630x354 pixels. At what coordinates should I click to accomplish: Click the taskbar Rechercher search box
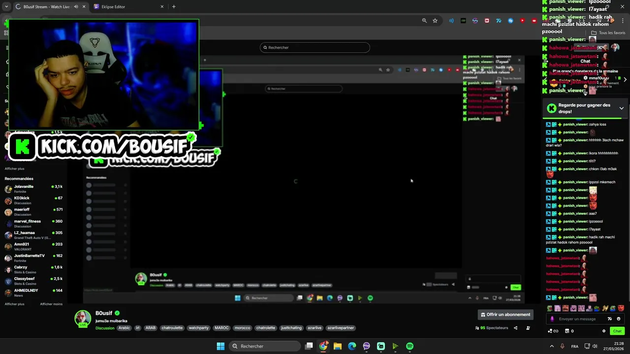coord(265,346)
